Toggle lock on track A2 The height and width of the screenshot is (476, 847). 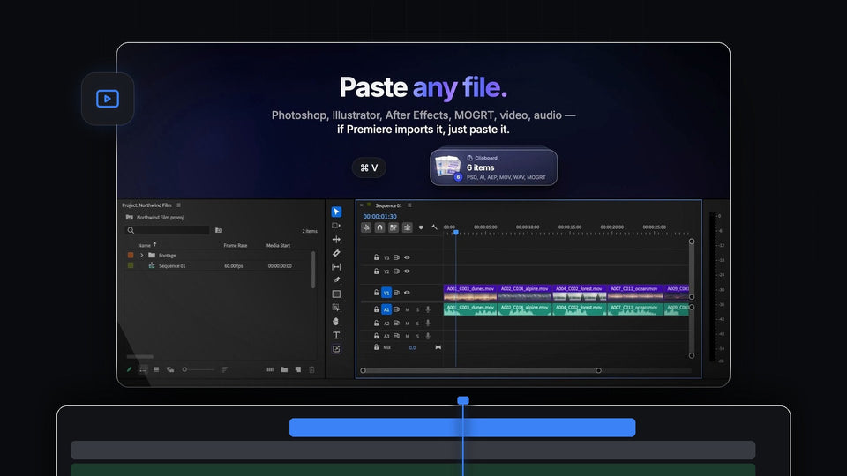[376, 323]
